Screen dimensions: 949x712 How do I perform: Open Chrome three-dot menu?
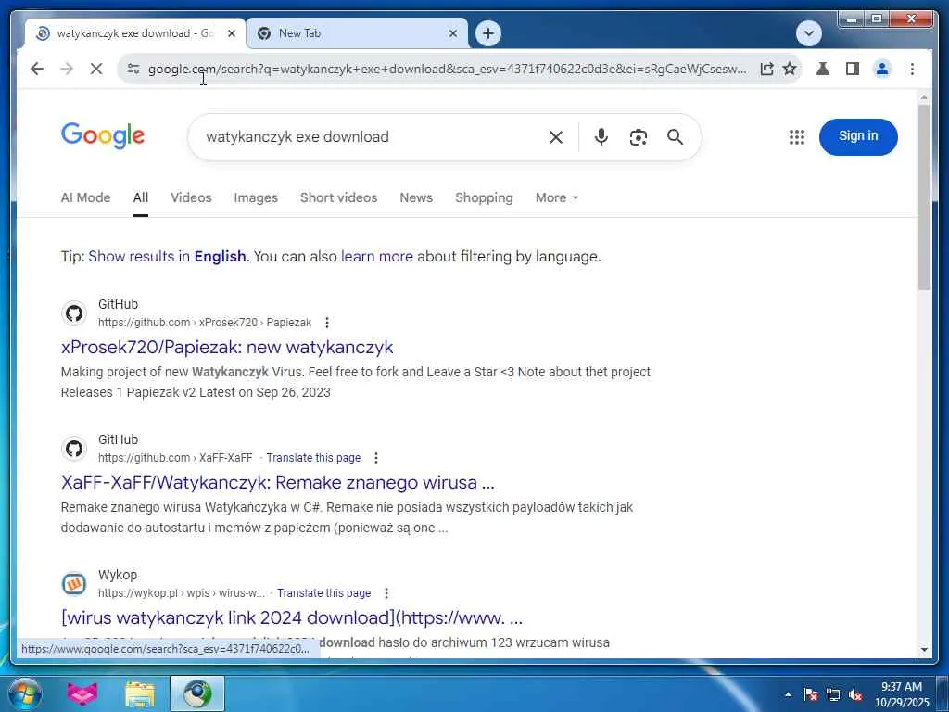pyautogui.click(x=912, y=69)
